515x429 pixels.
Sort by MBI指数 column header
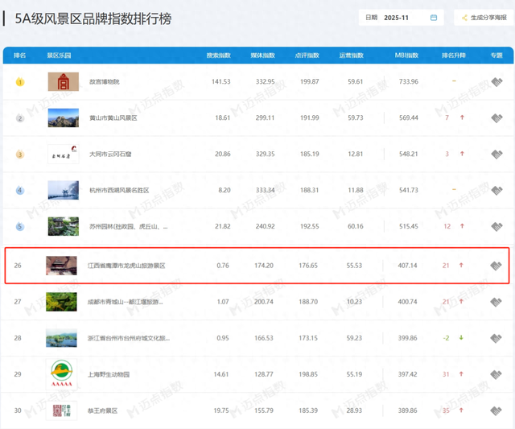406,56
